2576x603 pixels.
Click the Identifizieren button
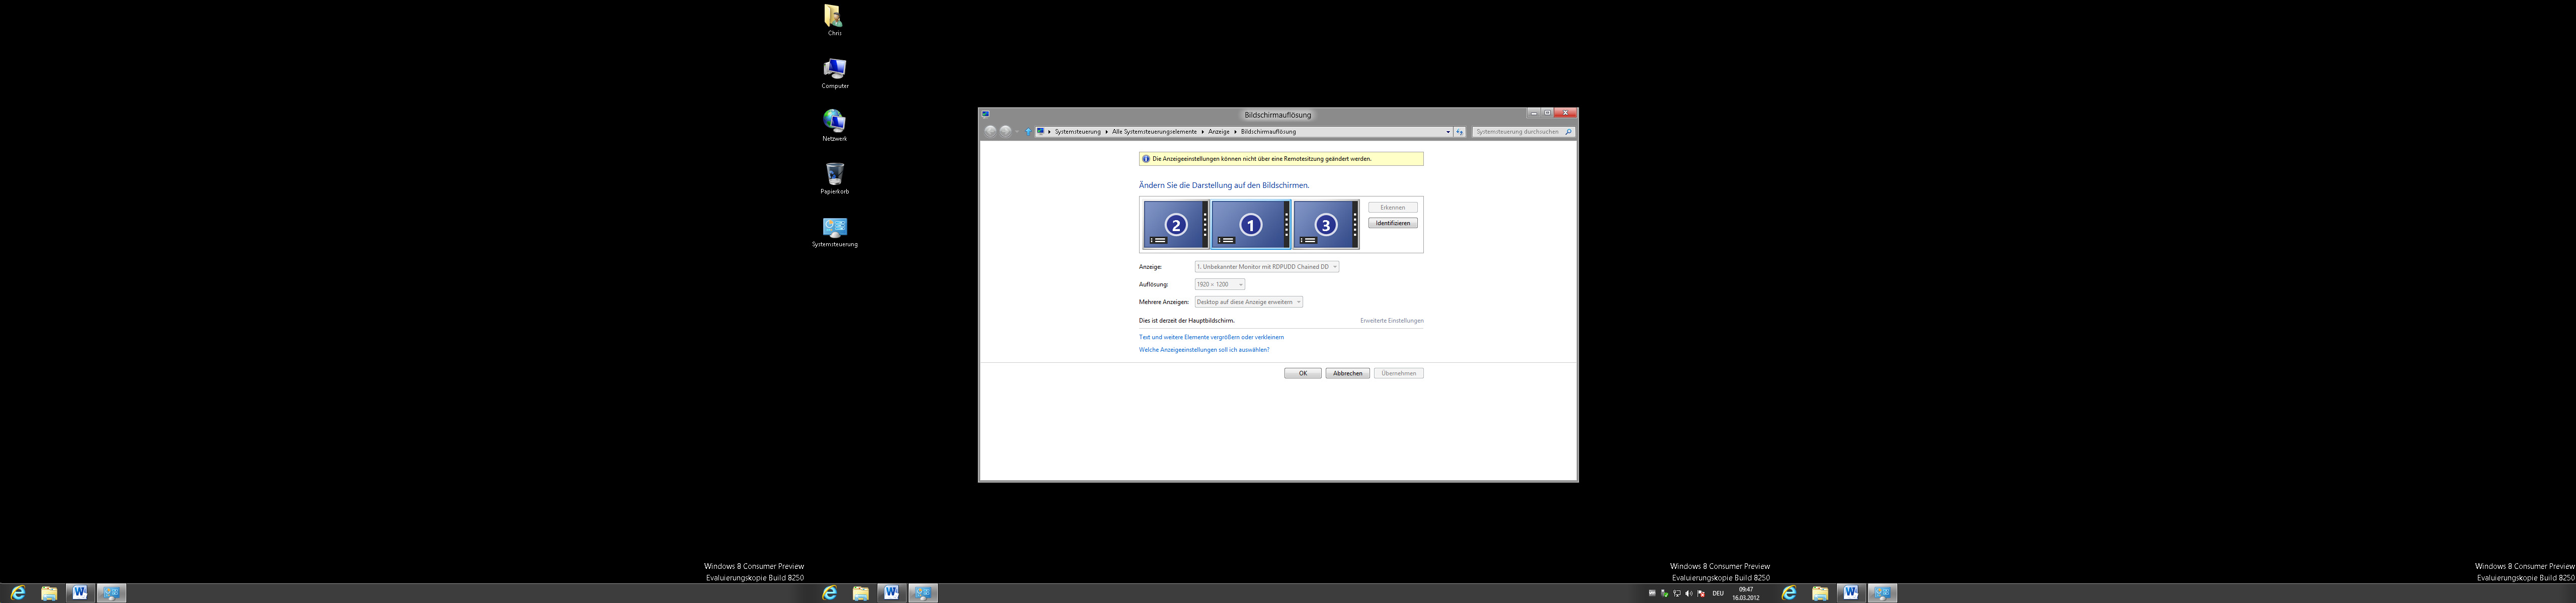(x=1392, y=223)
